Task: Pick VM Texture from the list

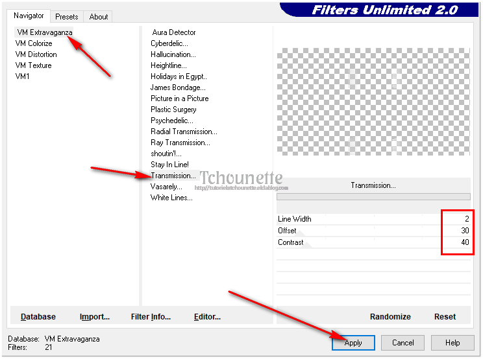Action: (x=33, y=65)
